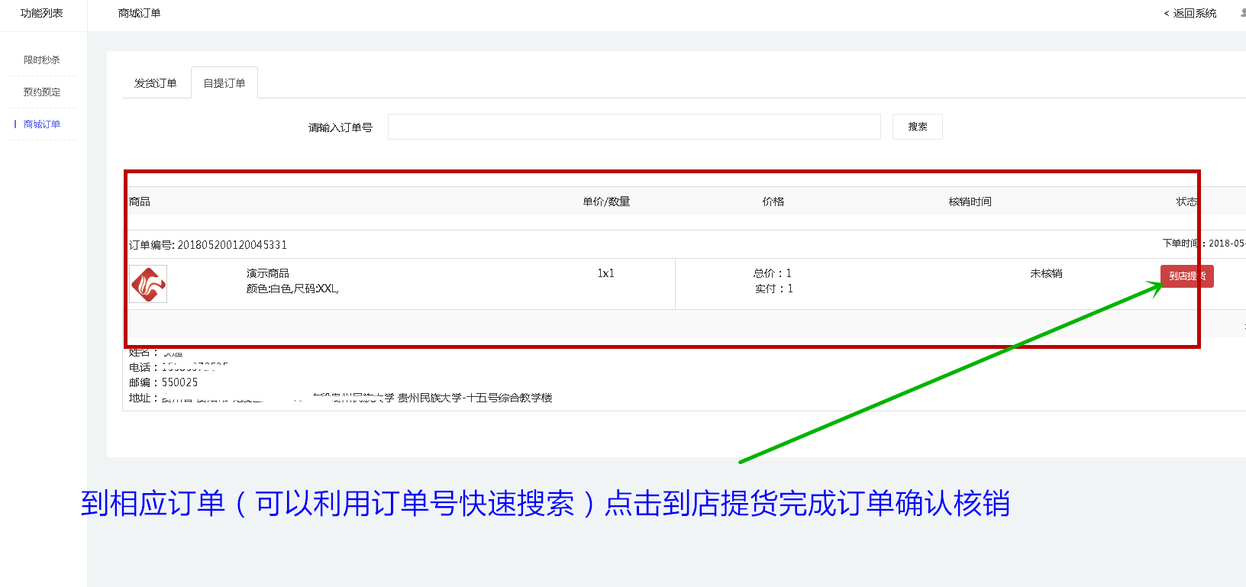
Task: Click the 1x1 quantity cell
Action: [606, 273]
